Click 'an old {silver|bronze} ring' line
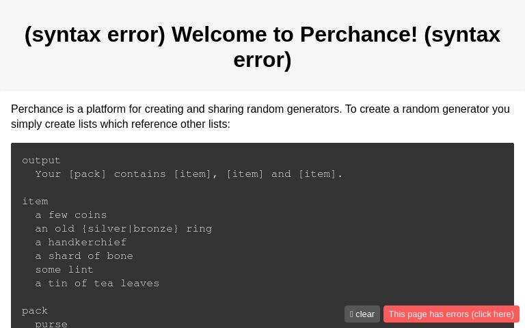Screen dimensions: 525x328 [124, 229]
